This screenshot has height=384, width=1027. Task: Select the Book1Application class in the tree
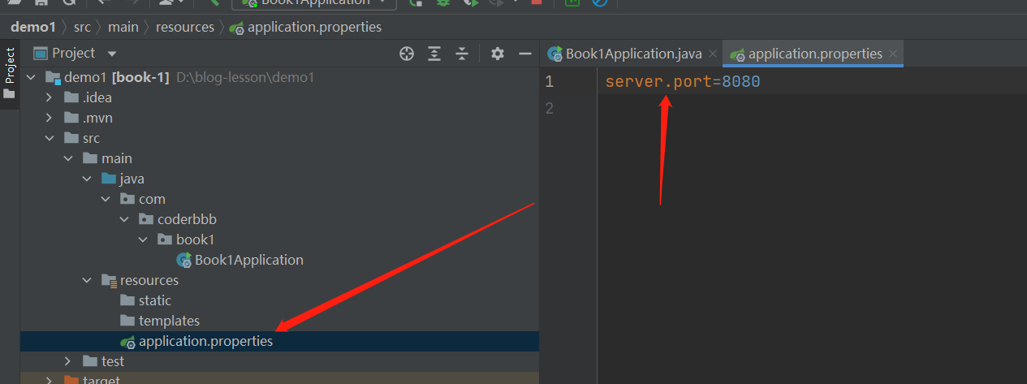coord(248,260)
